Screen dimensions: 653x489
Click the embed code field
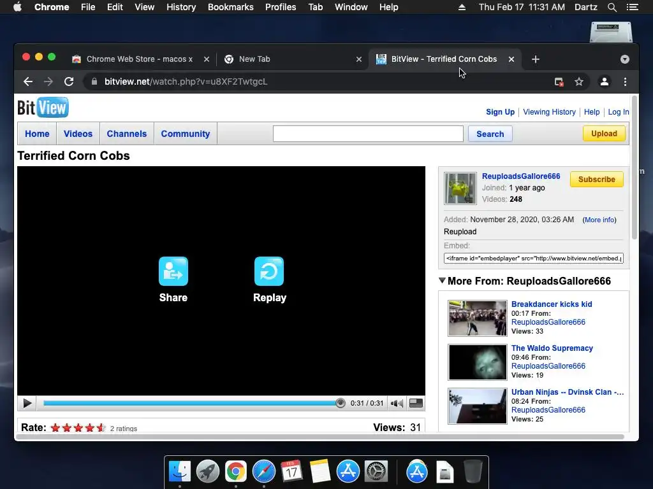point(534,259)
